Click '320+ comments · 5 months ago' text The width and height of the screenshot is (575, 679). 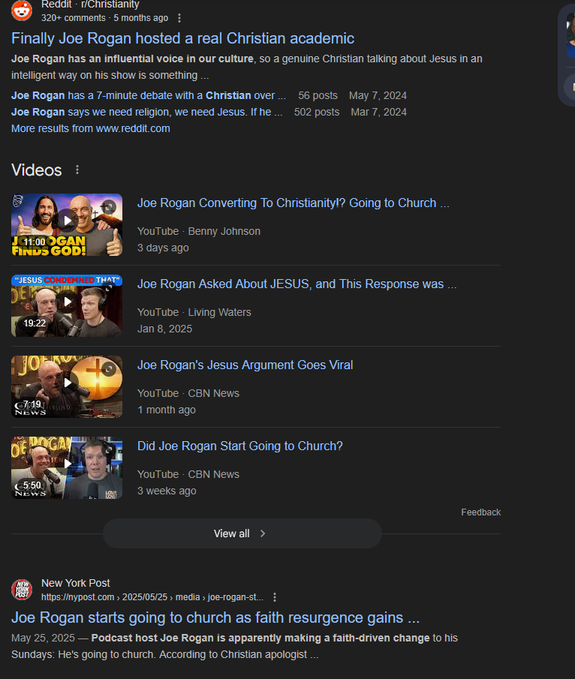coord(104,18)
